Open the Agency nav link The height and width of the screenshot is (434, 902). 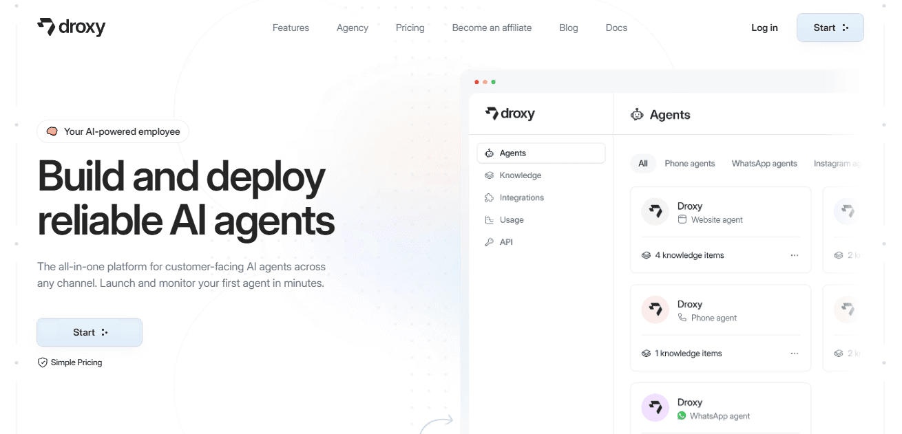[x=353, y=28]
